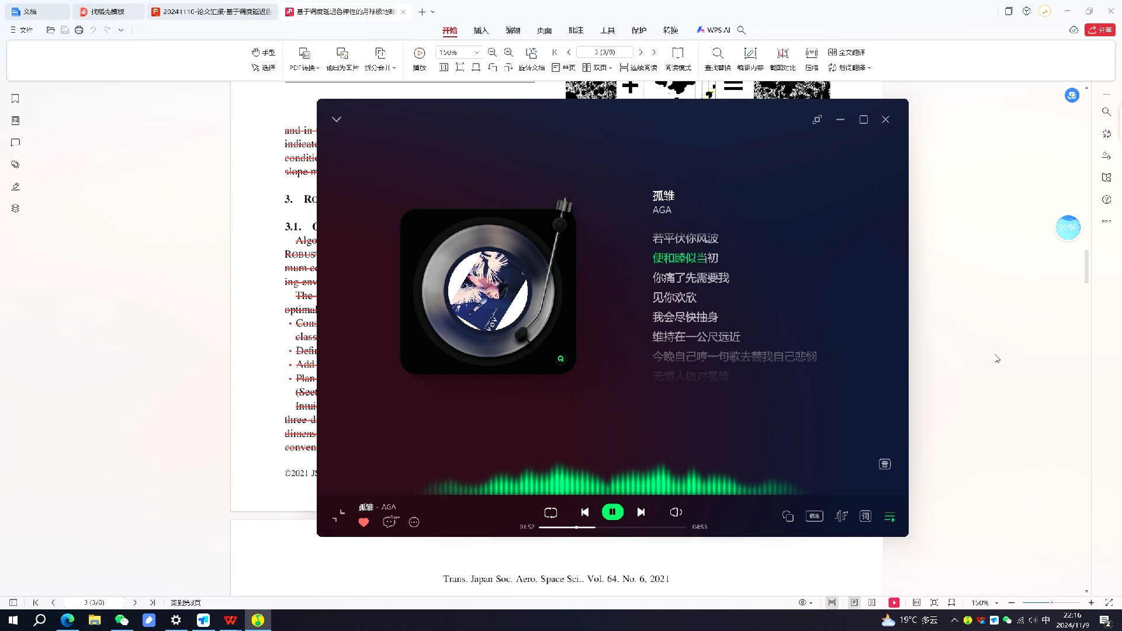The image size is (1122, 631).
Task: Start 播放 slideshow mode
Action: pyautogui.click(x=419, y=60)
